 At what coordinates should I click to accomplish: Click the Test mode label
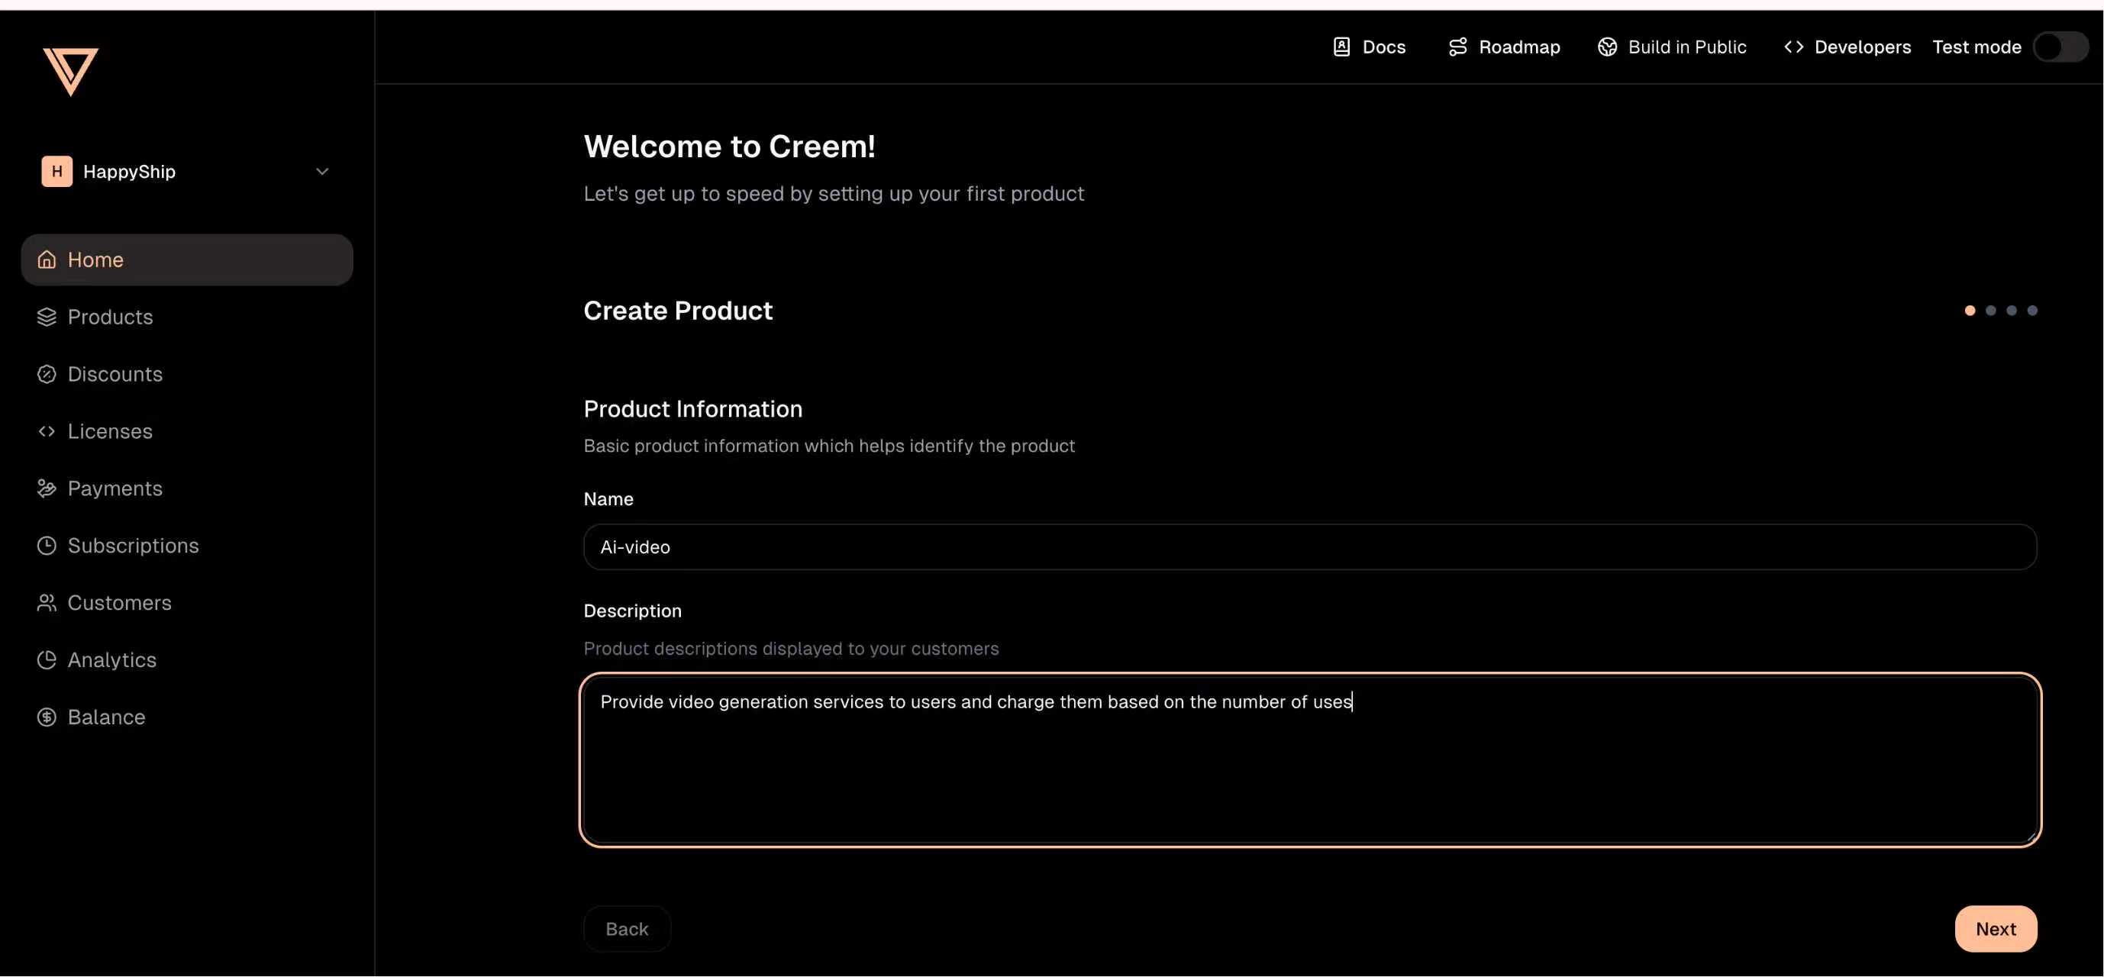[x=1977, y=47]
